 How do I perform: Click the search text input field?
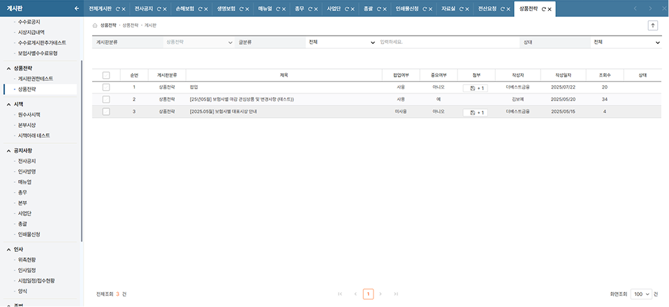tap(447, 43)
